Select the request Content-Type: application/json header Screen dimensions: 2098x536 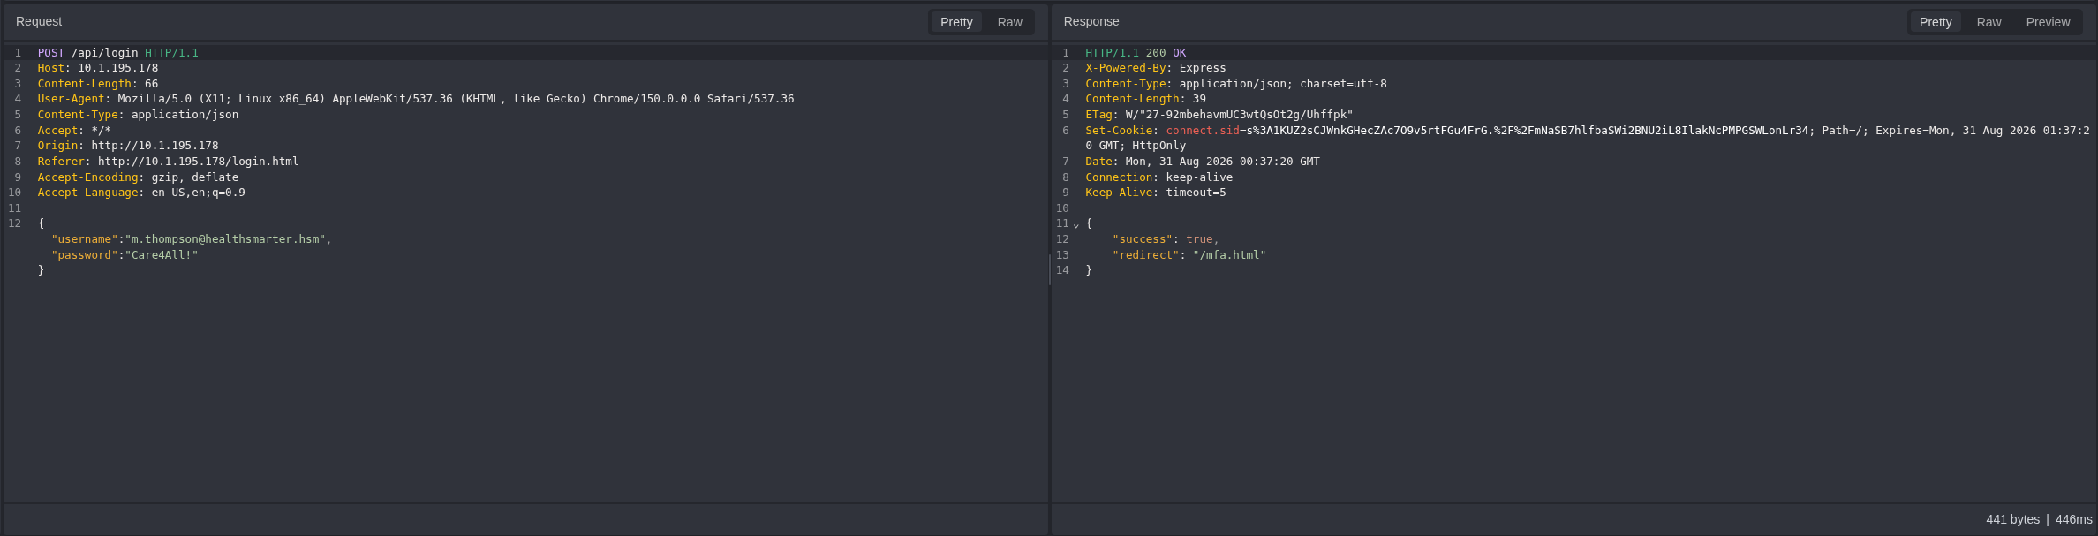coord(138,115)
